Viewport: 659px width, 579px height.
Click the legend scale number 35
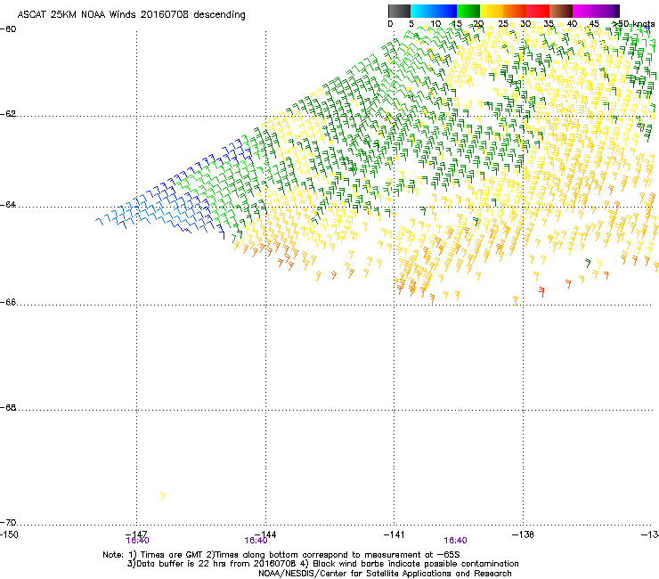pos(549,24)
